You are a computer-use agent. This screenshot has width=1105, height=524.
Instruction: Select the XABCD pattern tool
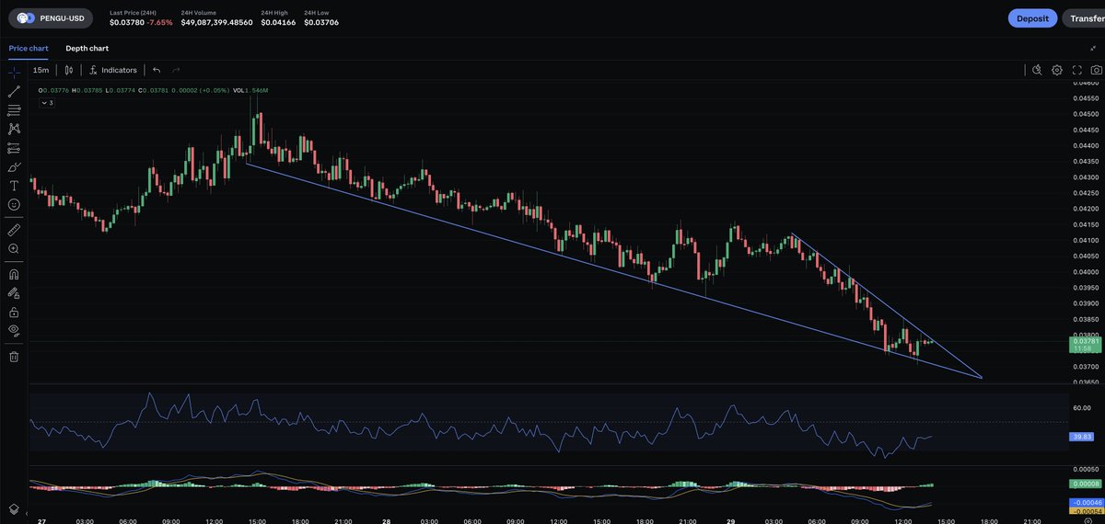point(14,129)
